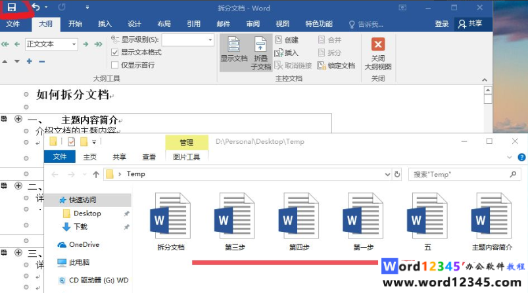Click the 拆分 subdocument button
This screenshot has height=293, width=528.
pyautogui.click(x=330, y=53)
